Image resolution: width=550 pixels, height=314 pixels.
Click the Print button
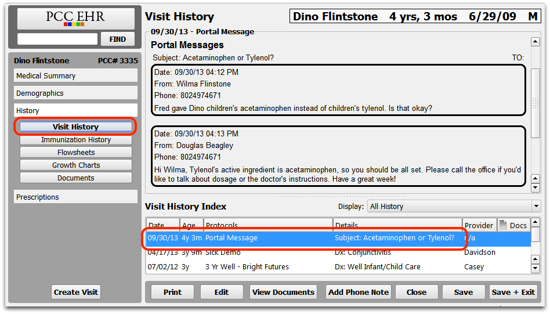tap(172, 292)
